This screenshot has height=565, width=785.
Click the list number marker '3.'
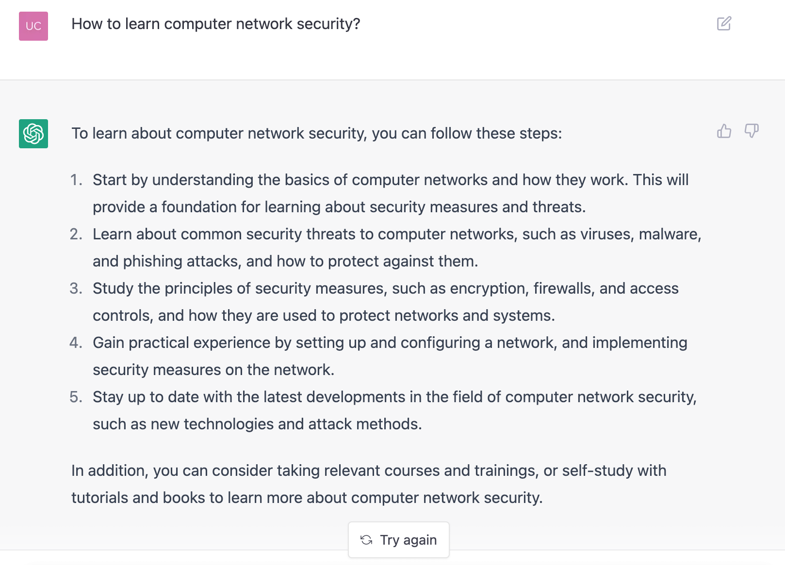pyautogui.click(x=76, y=288)
